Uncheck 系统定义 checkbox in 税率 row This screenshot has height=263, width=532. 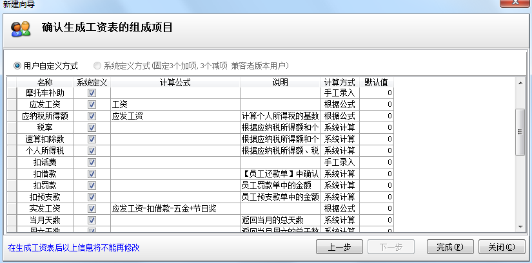pyautogui.click(x=92, y=128)
